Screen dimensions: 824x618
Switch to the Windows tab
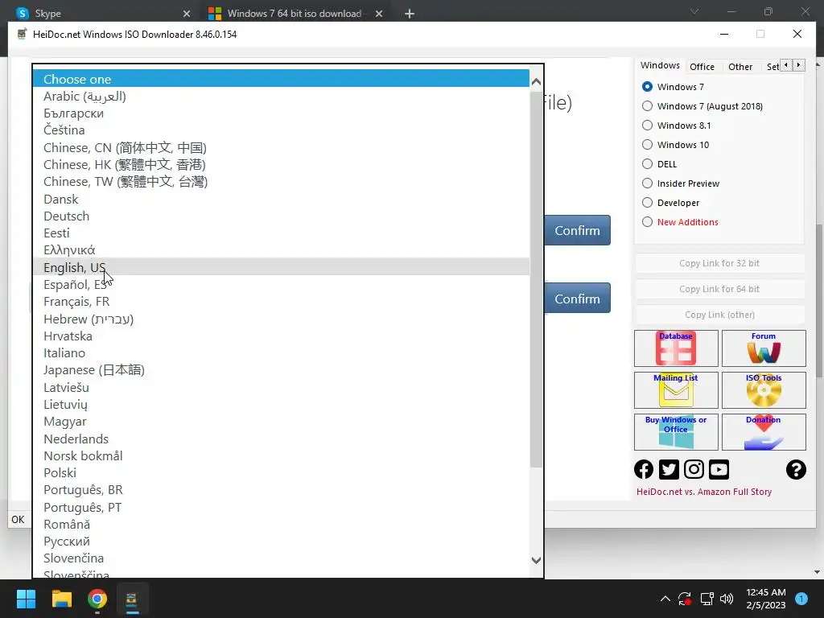pyautogui.click(x=660, y=65)
